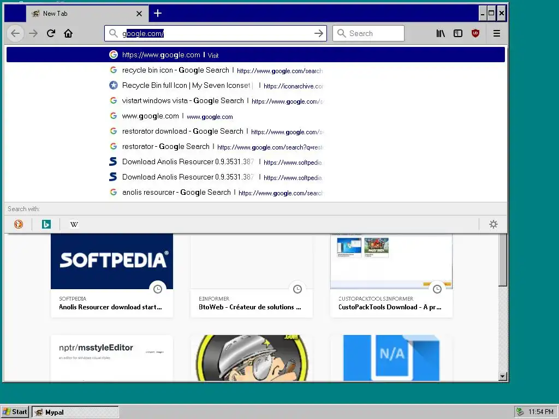This screenshot has width=559, height=419.
Task: Reload the current page
Action: 51,33
